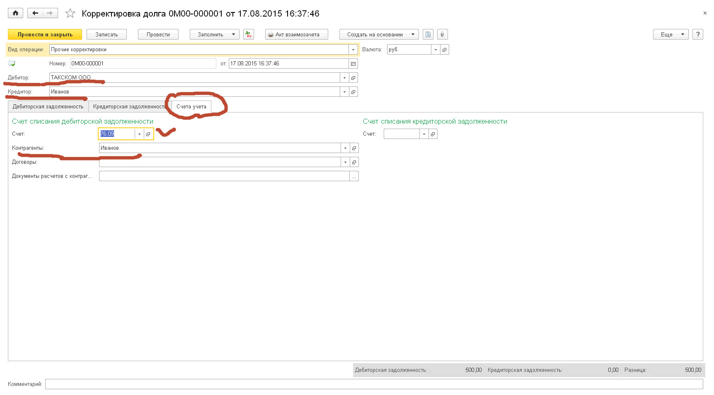
Task: Add document to favorites with star
Action: [x=70, y=14]
